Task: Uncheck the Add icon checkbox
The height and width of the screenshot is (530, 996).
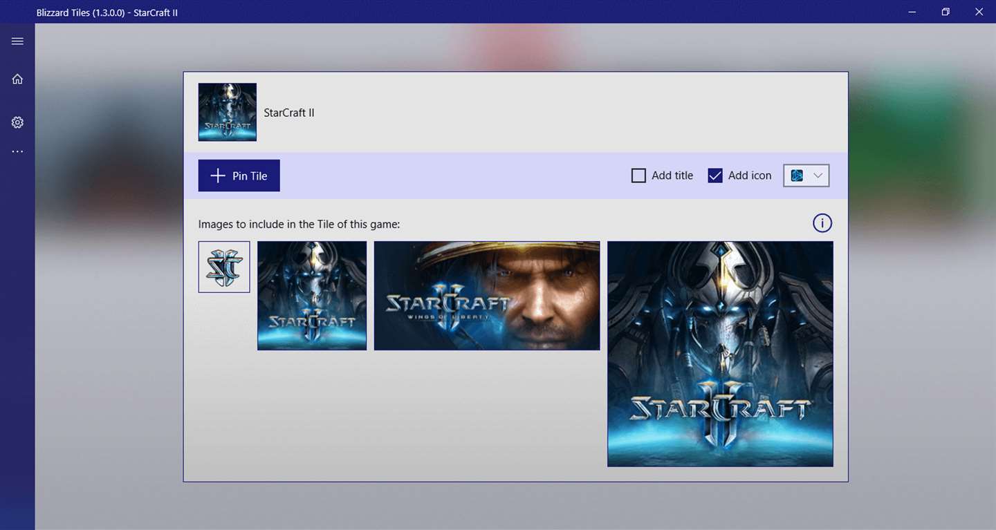Action: tap(715, 176)
